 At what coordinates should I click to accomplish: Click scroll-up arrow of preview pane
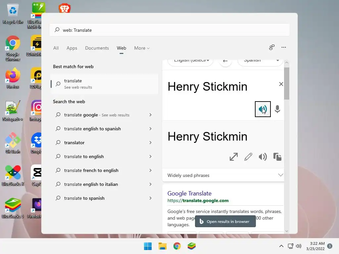[287, 63]
